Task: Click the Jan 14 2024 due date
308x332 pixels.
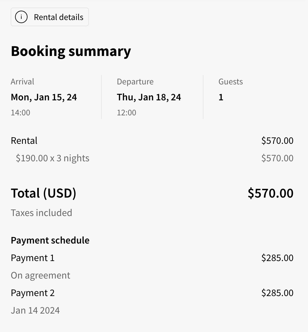Action: pos(35,310)
